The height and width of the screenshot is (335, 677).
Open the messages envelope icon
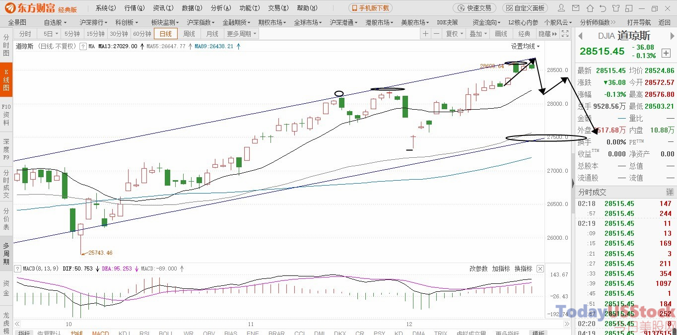coord(576,8)
